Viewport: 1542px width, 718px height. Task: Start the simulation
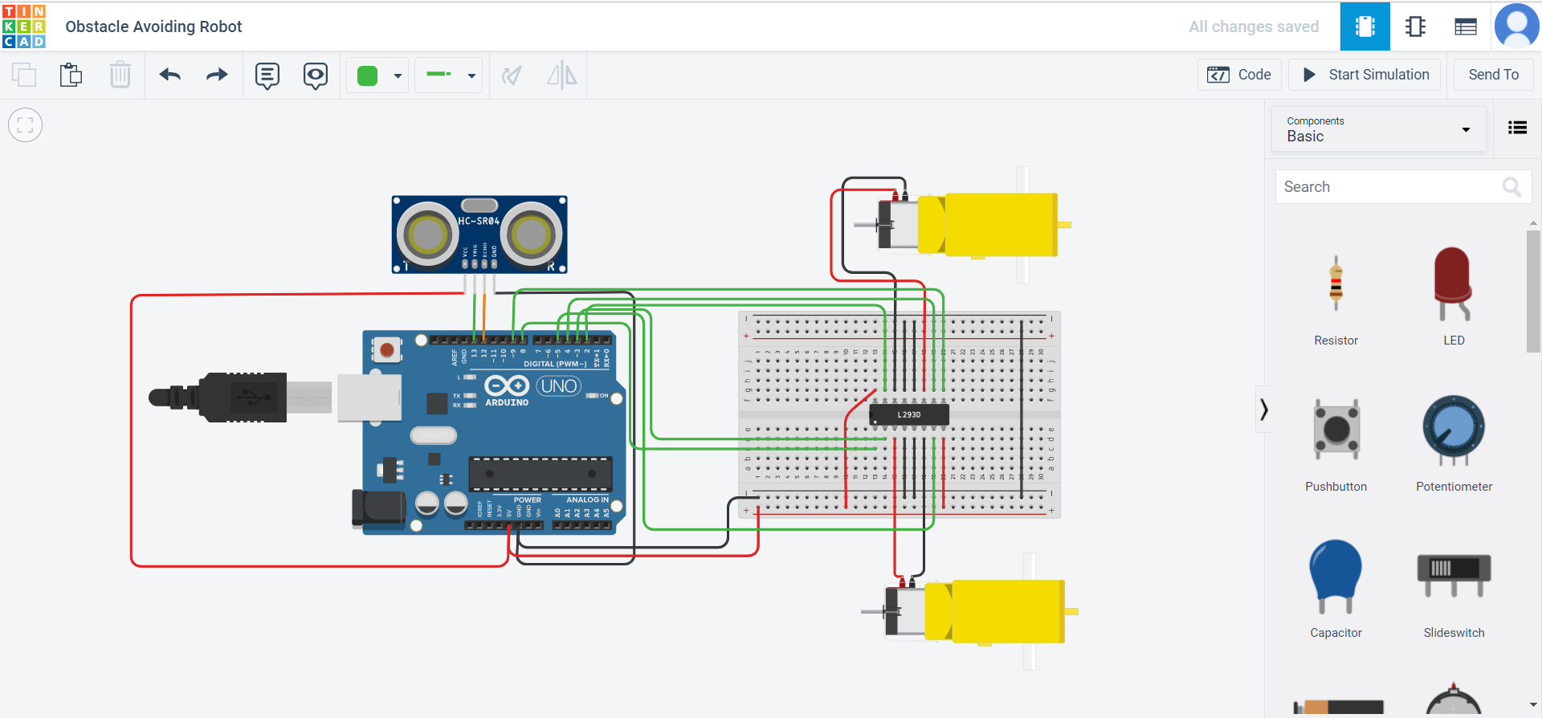pyautogui.click(x=1365, y=75)
